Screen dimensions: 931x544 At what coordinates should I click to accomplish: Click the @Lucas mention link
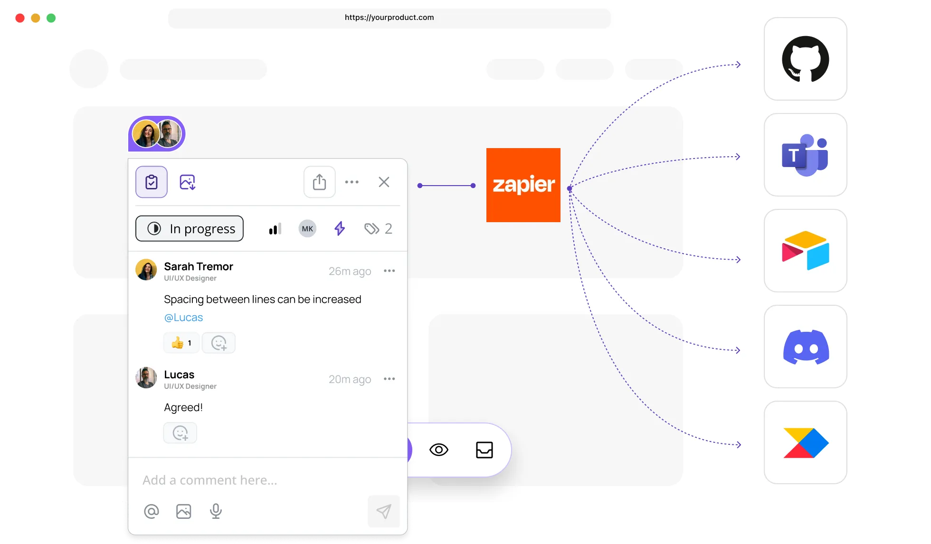pos(183,317)
